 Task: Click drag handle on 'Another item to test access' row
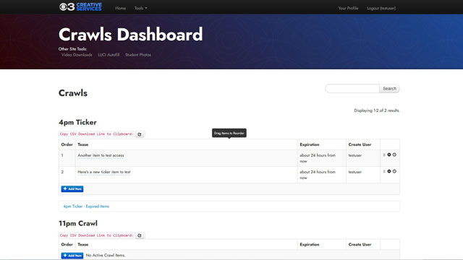[384, 155]
